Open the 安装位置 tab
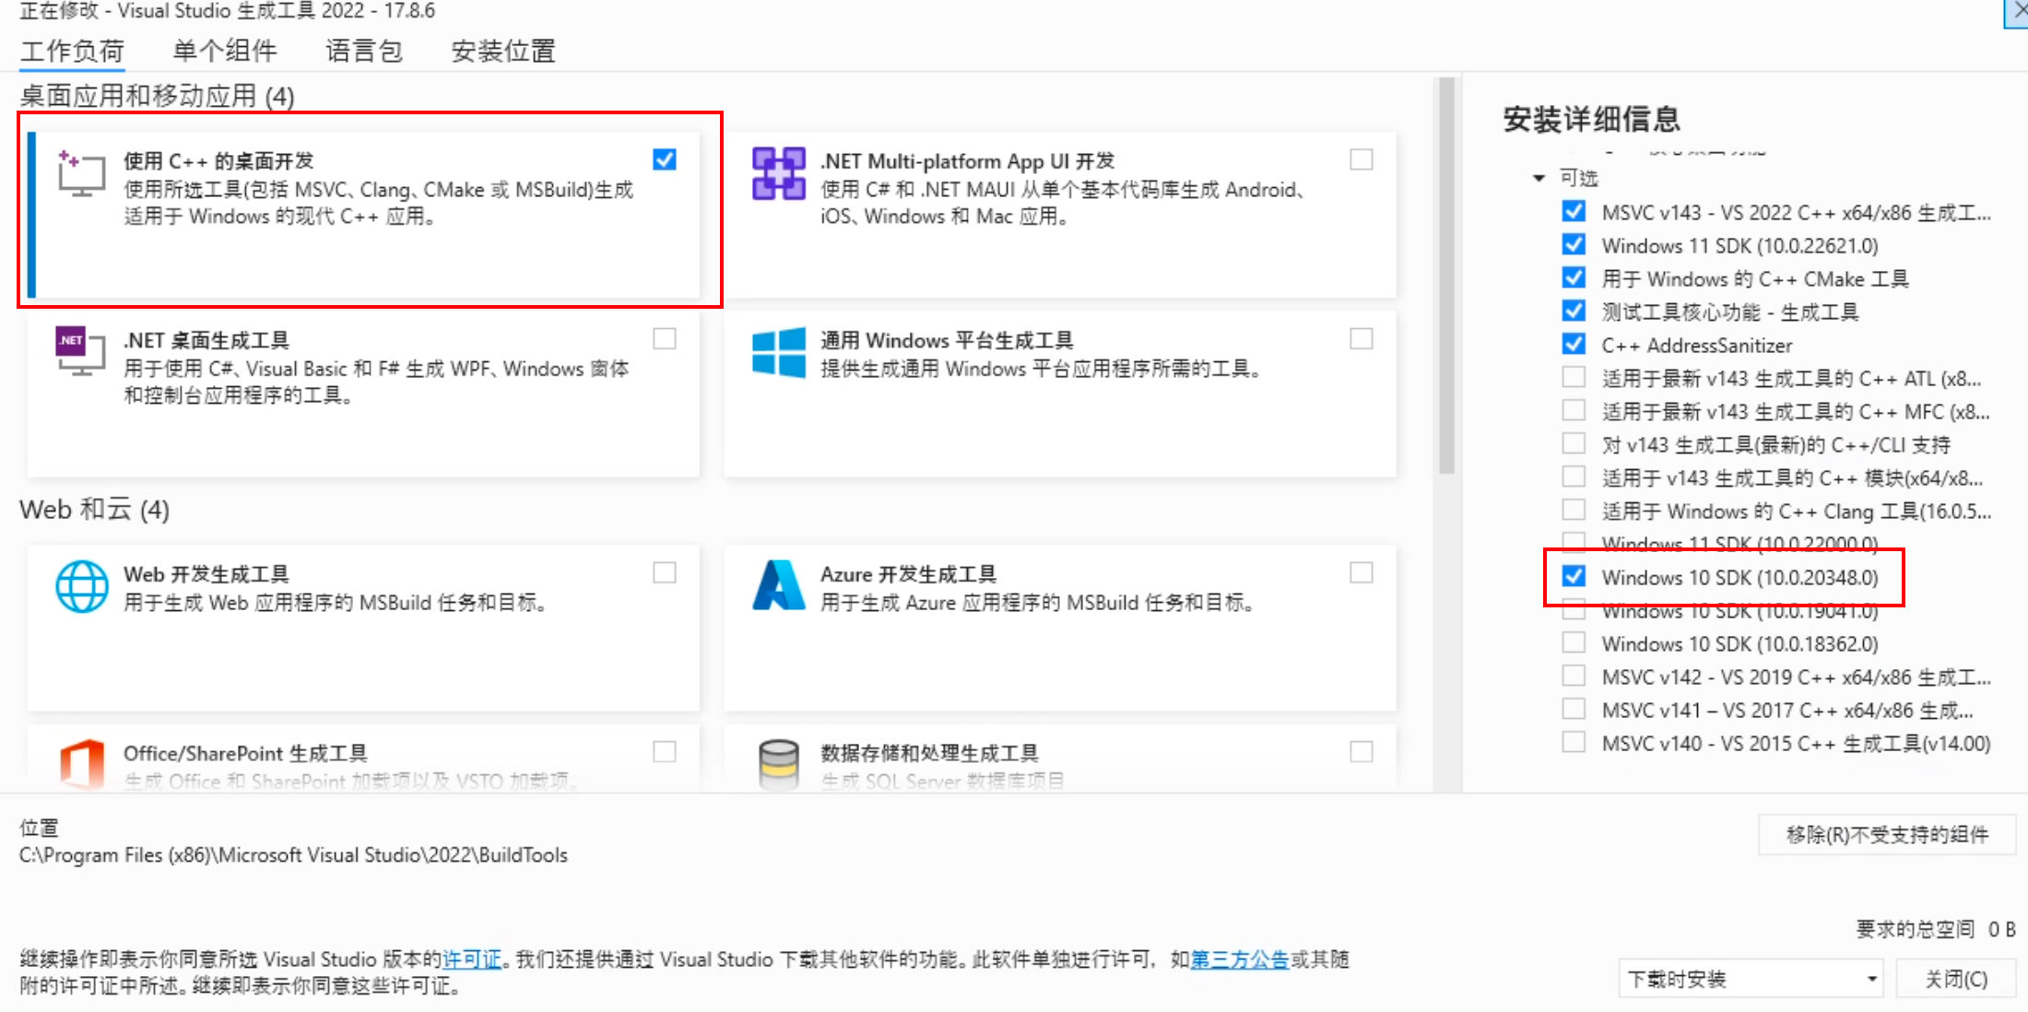The image size is (2028, 1012). pos(503,51)
